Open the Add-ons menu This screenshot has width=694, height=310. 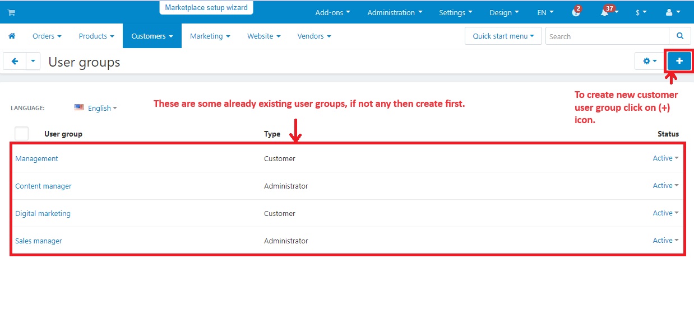[332, 12]
